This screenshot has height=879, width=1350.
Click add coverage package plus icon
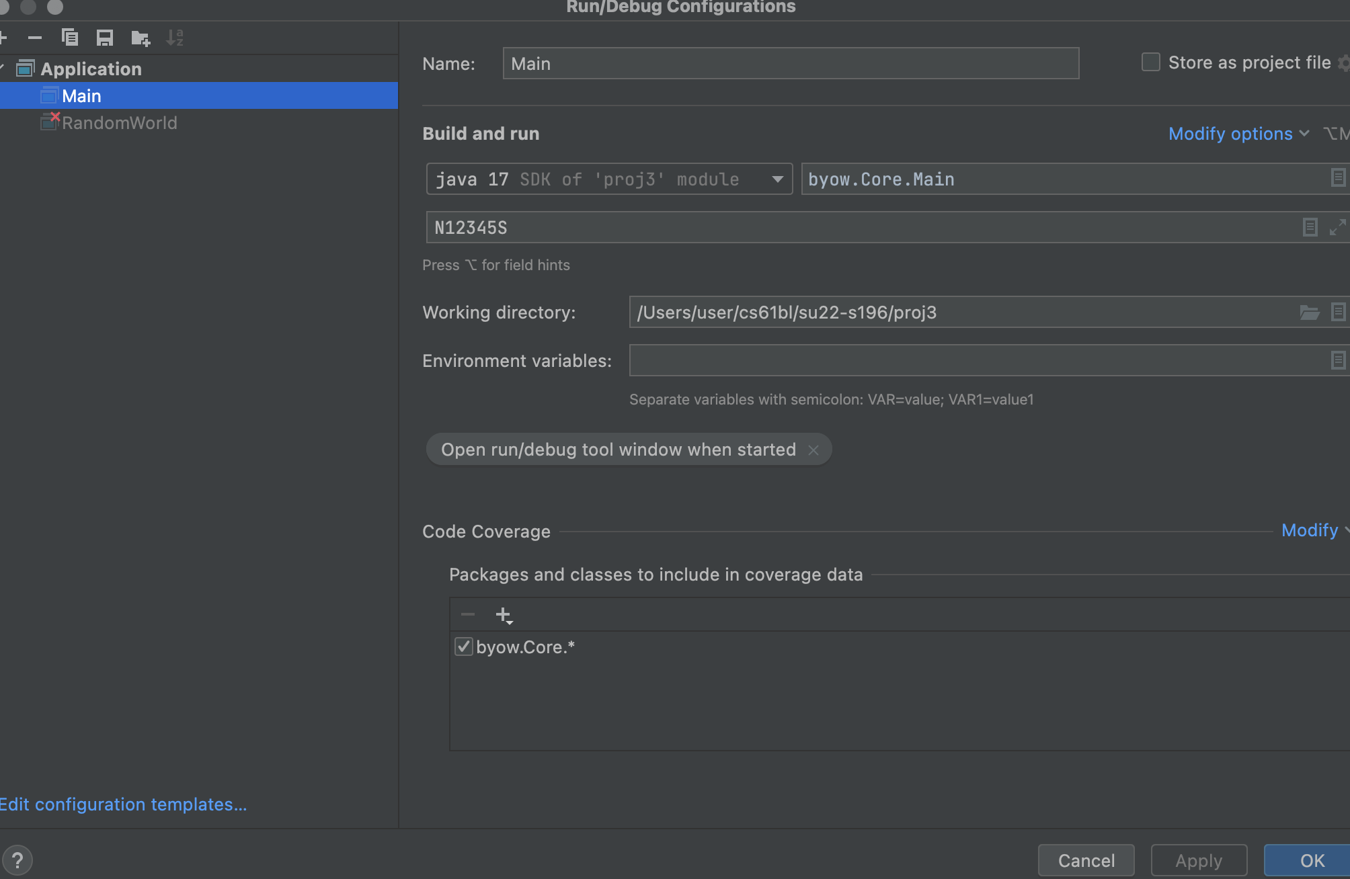(x=504, y=615)
